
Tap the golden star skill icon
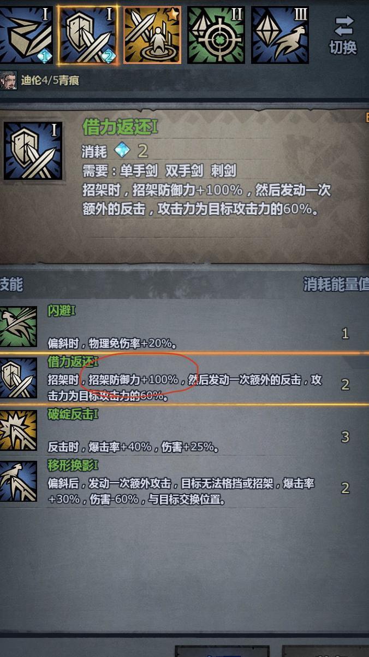(x=152, y=35)
